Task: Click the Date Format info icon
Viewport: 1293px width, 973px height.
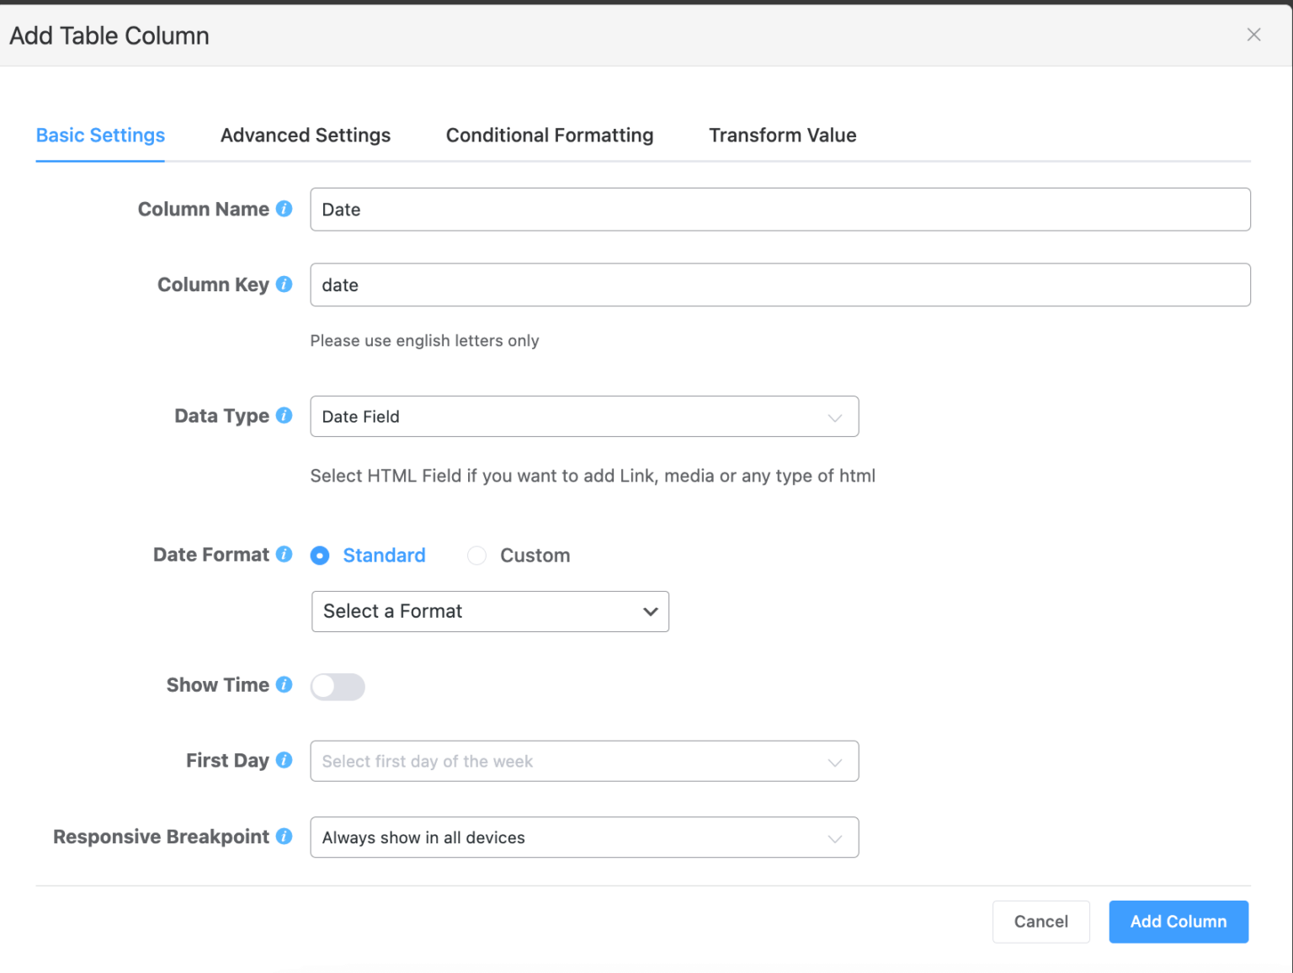Action: [284, 555]
